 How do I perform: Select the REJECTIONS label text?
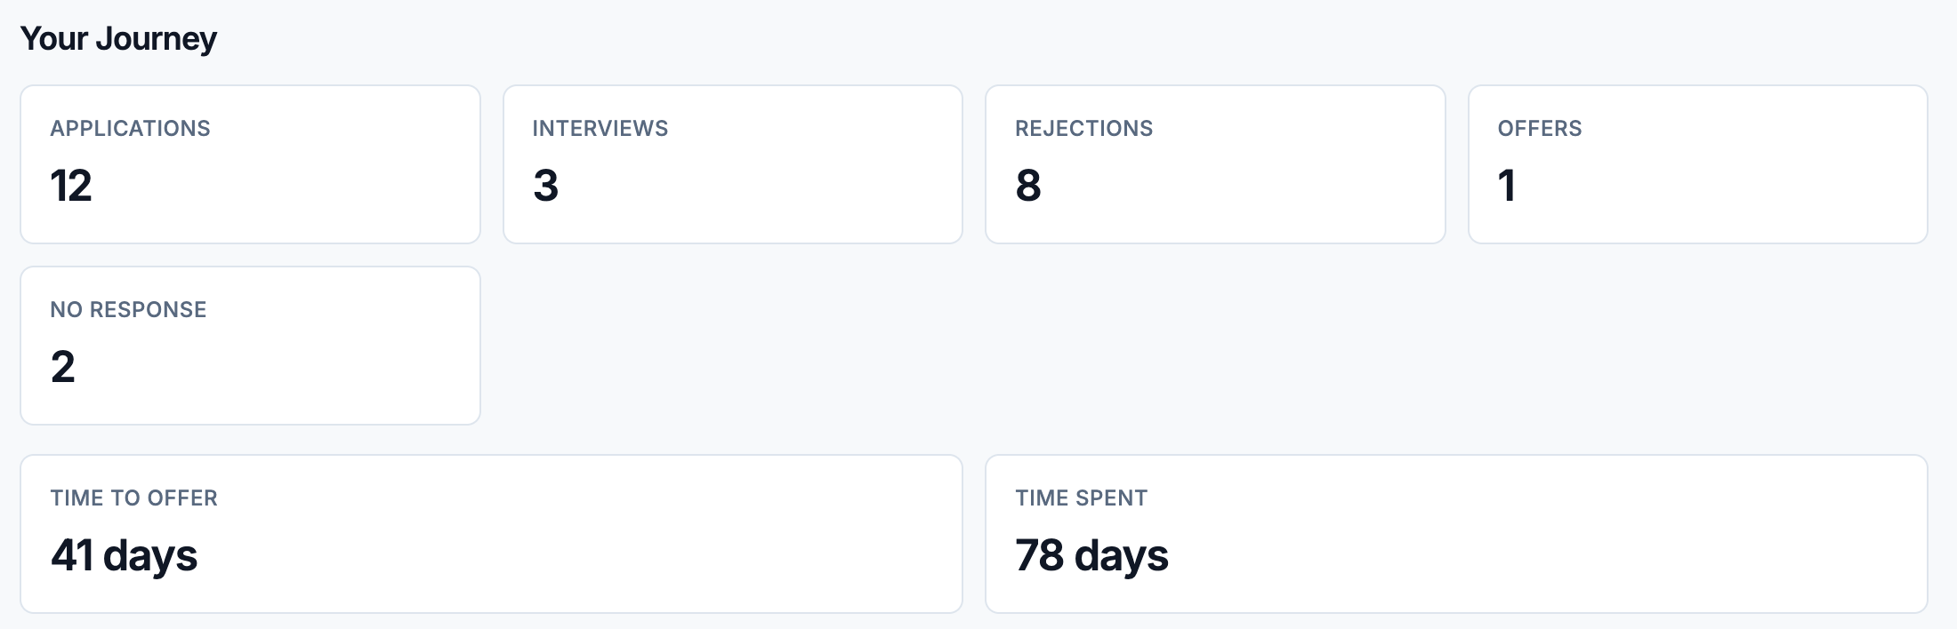pyautogui.click(x=1083, y=129)
